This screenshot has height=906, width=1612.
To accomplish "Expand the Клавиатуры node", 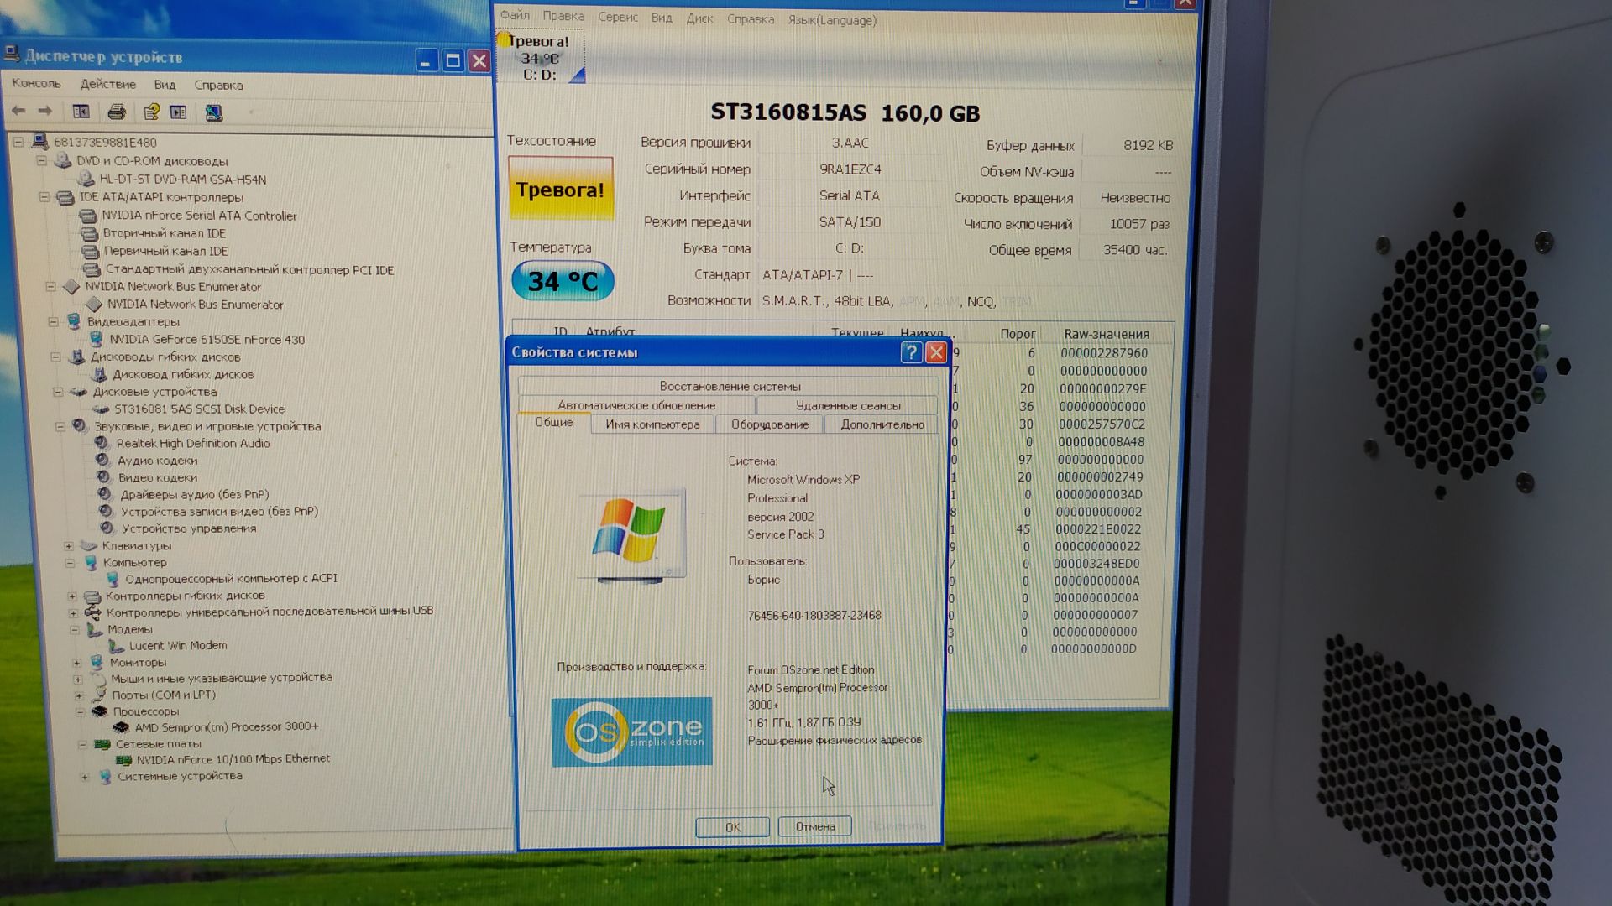I will [69, 546].
